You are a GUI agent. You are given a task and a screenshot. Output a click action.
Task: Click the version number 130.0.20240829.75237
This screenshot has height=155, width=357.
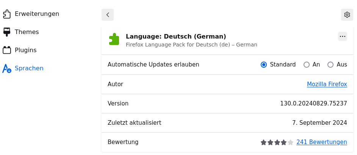(x=313, y=104)
